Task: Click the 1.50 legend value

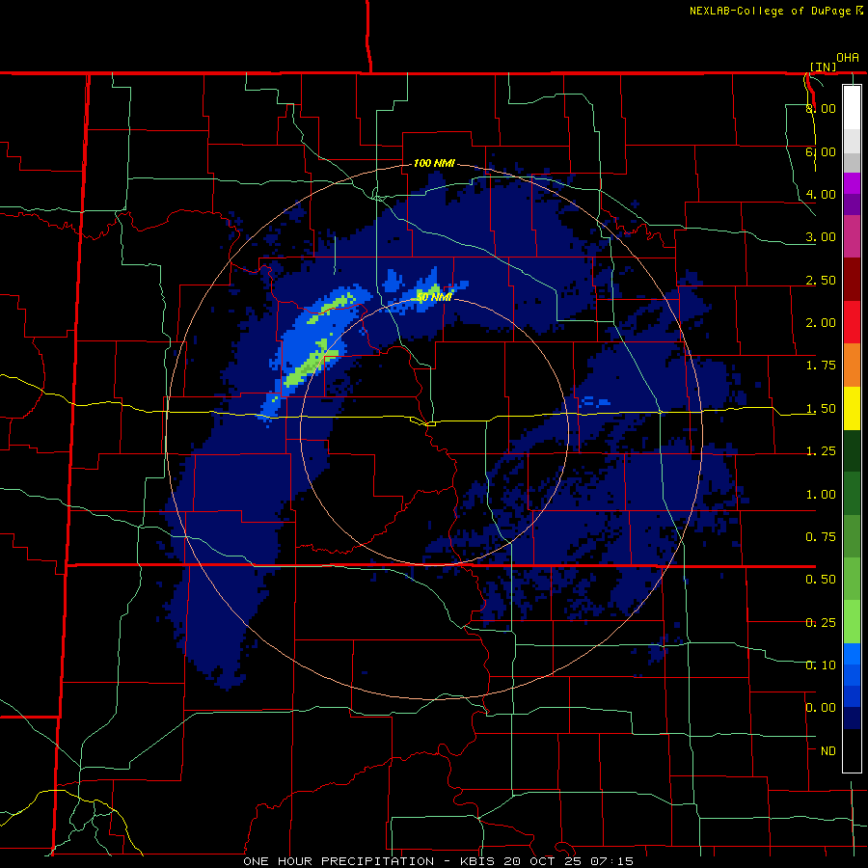Action: point(821,409)
